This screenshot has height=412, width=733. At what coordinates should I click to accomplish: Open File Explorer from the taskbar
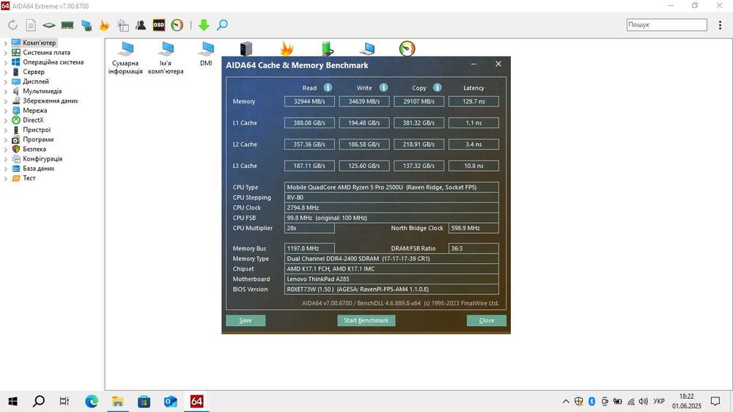(x=118, y=401)
